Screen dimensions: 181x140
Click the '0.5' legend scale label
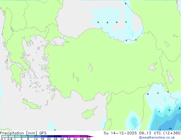[10, 139]
